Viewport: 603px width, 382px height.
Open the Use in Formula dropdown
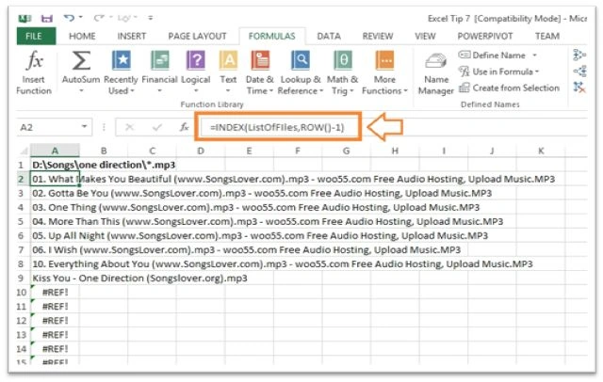point(499,72)
